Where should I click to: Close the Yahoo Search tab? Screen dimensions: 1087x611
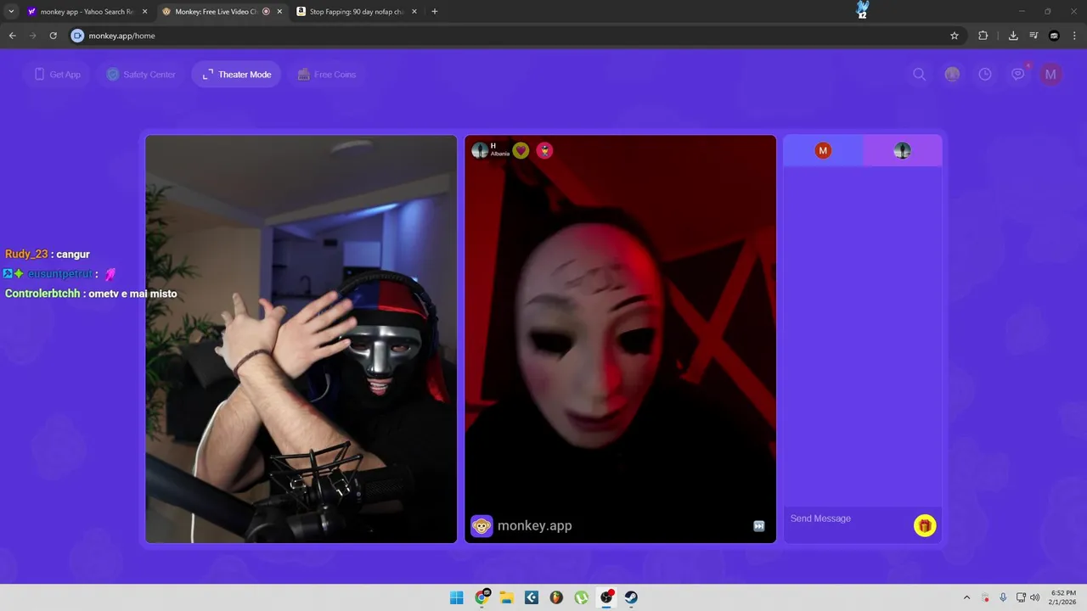(144, 12)
